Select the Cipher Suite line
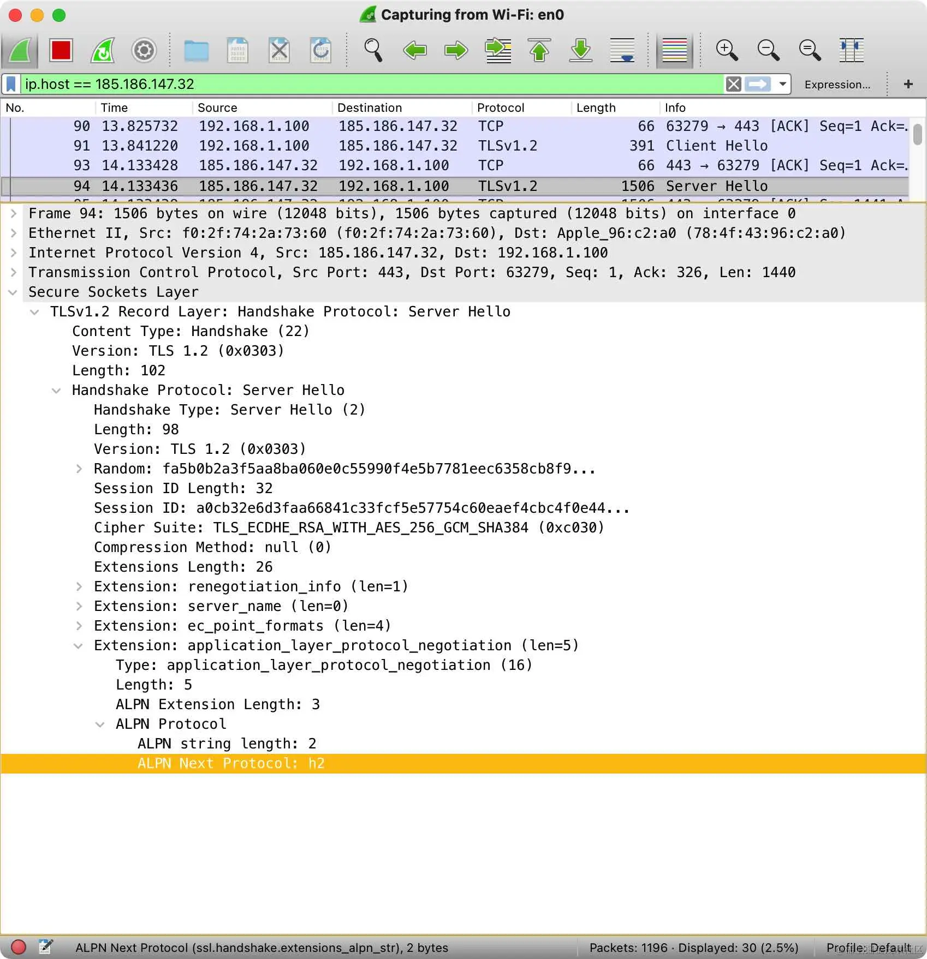 click(349, 528)
